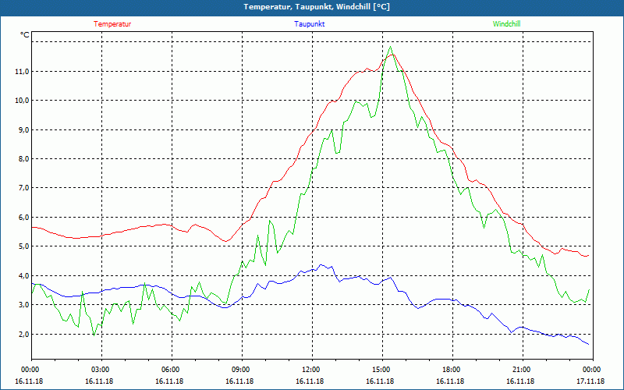Select the 4,0 y-axis value label
Screen dimensions: 624x390
21,276
